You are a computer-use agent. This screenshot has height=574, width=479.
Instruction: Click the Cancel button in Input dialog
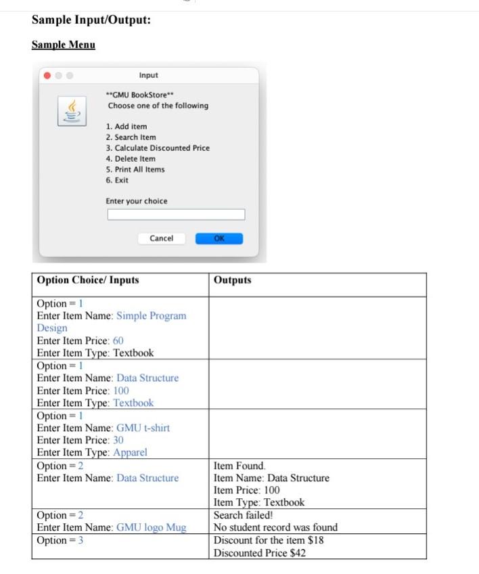pyautogui.click(x=162, y=238)
